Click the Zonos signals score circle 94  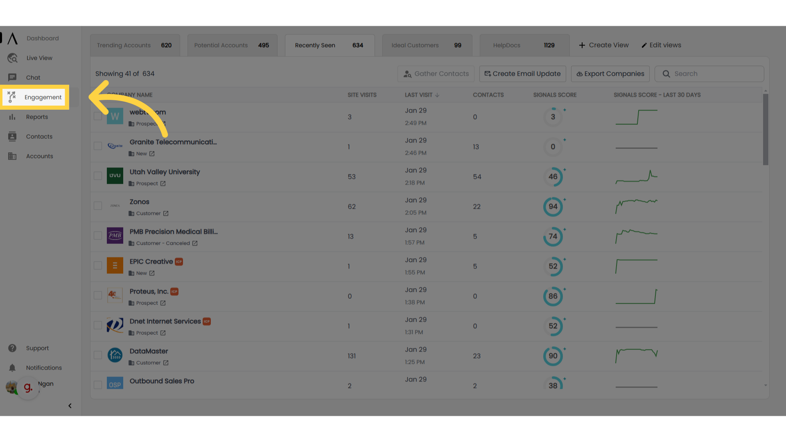point(553,207)
